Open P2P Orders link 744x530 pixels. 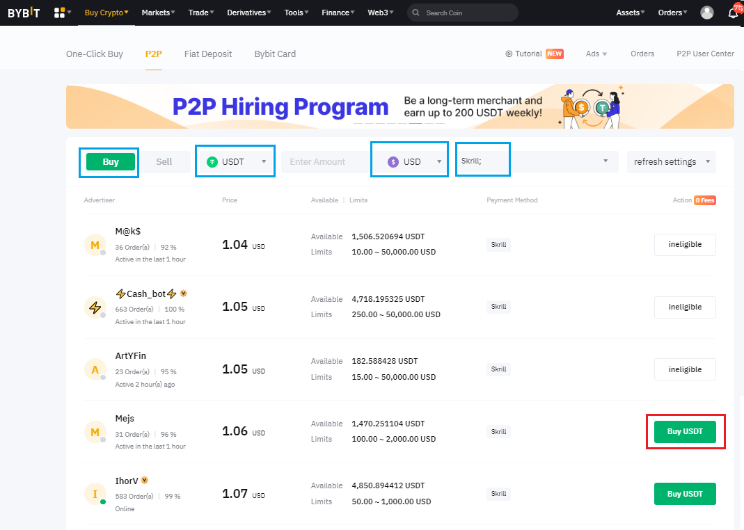[642, 54]
